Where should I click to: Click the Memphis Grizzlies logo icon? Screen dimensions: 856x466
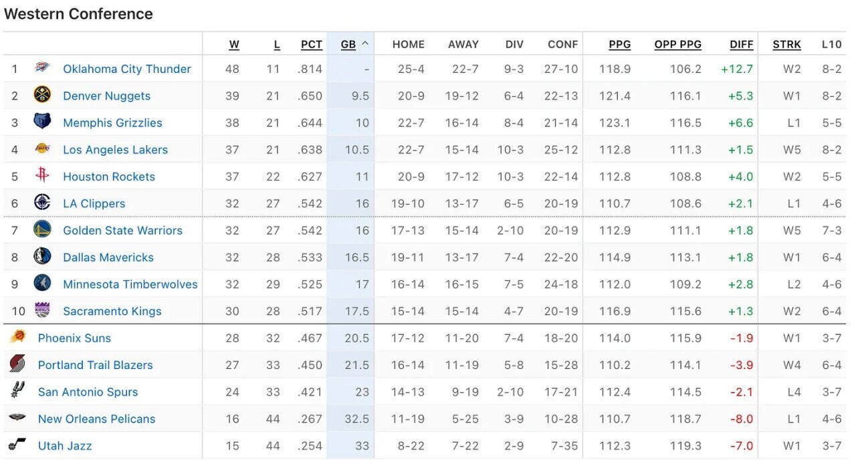42,122
